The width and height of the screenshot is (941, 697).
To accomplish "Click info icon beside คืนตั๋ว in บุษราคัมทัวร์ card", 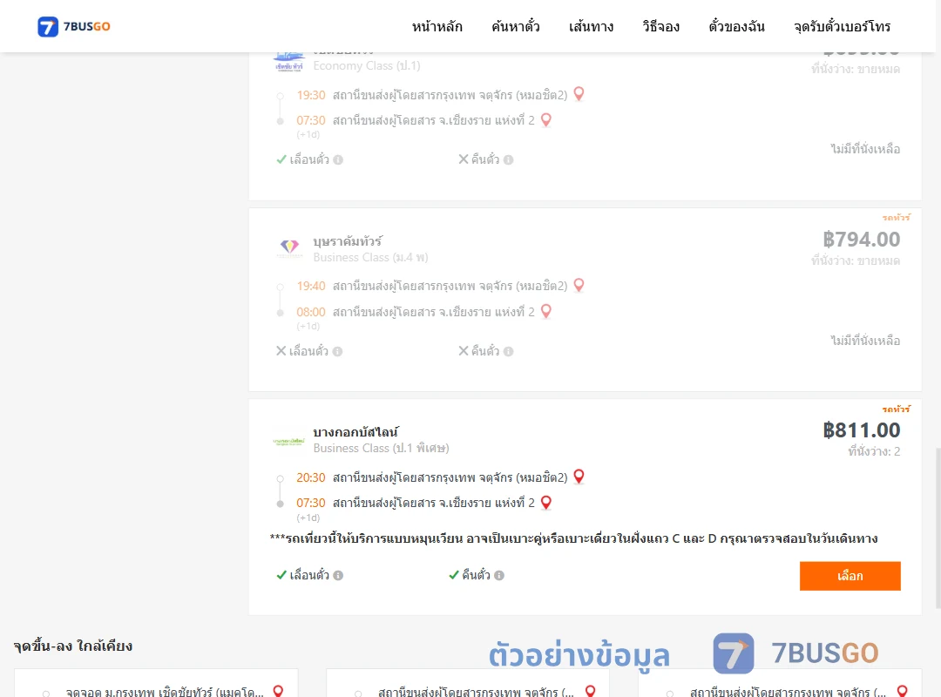I will click(x=508, y=351).
